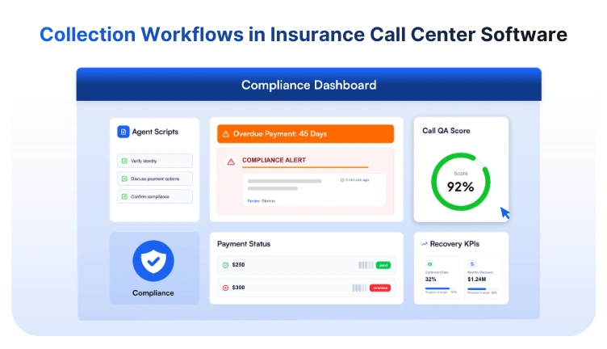
Task: Click the green check icon beside $250
Action: 225,265
